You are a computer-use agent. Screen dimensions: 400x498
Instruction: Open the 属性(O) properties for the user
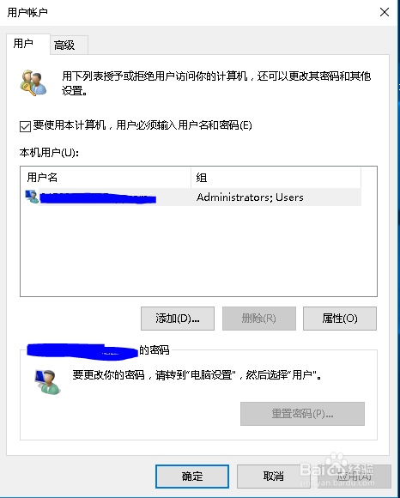[340, 319]
